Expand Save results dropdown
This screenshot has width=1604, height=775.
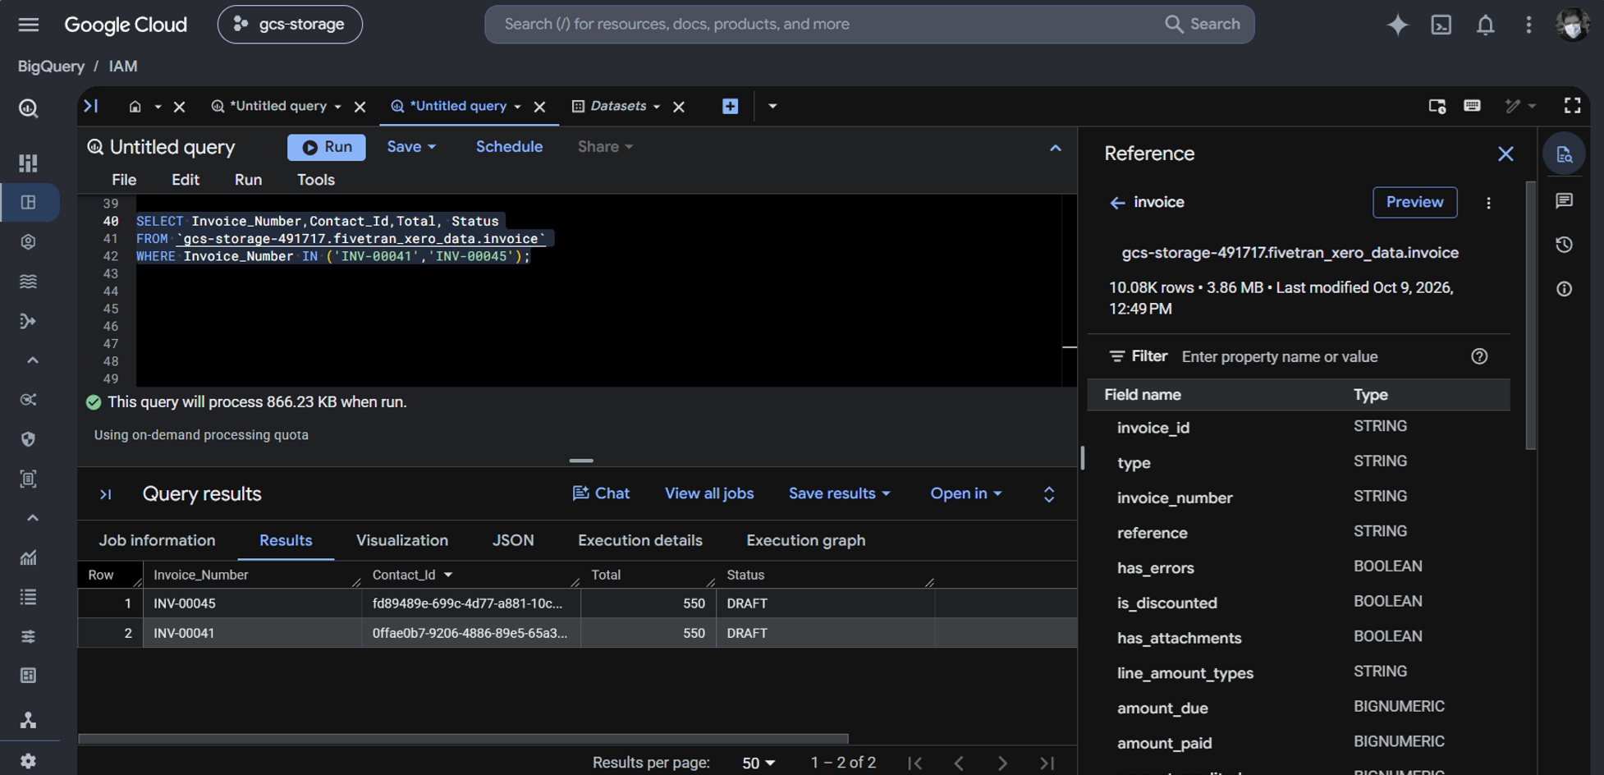pyautogui.click(x=839, y=493)
